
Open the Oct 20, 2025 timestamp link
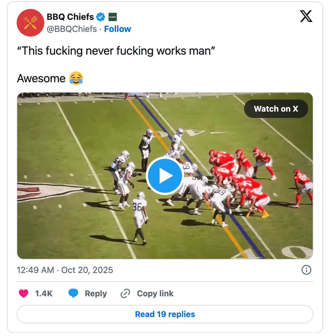(x=65, y=270)
